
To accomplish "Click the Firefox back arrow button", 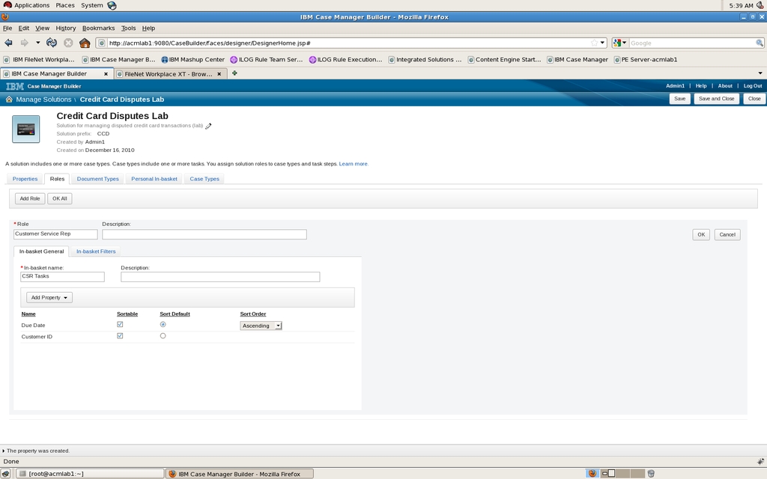I will [x=8, y=43].
